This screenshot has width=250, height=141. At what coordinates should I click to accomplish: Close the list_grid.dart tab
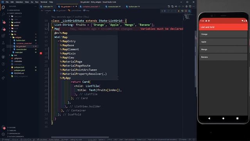(x=76, y=6)
